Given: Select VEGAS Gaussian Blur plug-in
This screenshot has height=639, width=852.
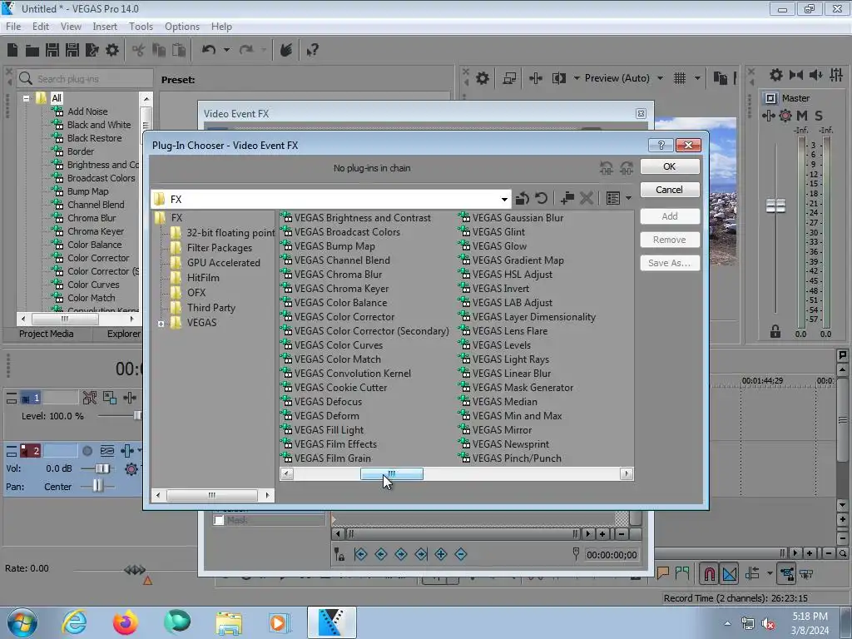Looking at the screenshot, I should (x=512, y=217).
